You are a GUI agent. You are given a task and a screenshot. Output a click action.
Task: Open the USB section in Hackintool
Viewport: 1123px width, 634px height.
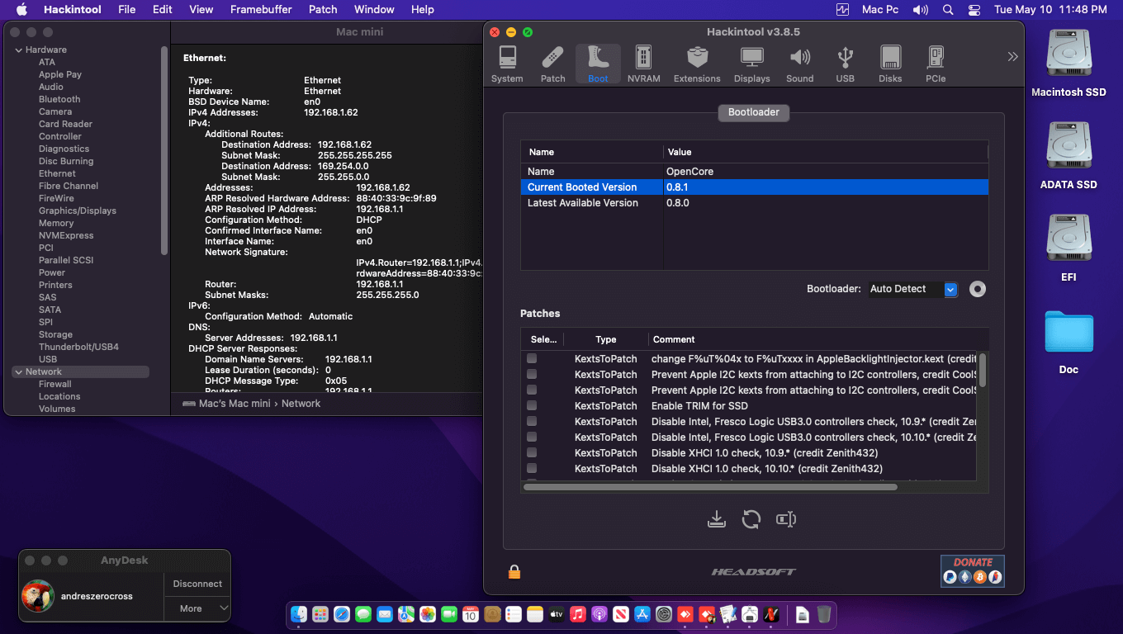845,64
